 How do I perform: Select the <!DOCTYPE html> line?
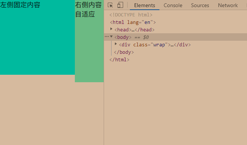click(x=131, y=15)
